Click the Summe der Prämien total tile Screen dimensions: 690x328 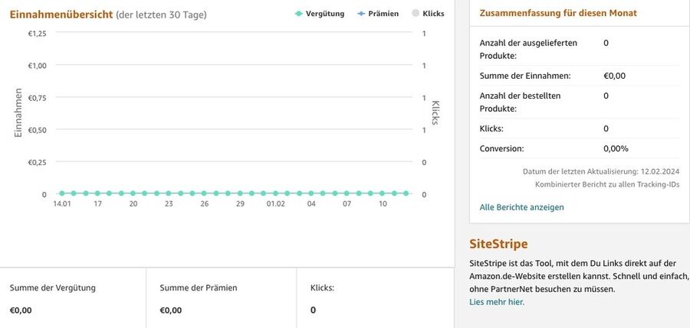(221, 298)
